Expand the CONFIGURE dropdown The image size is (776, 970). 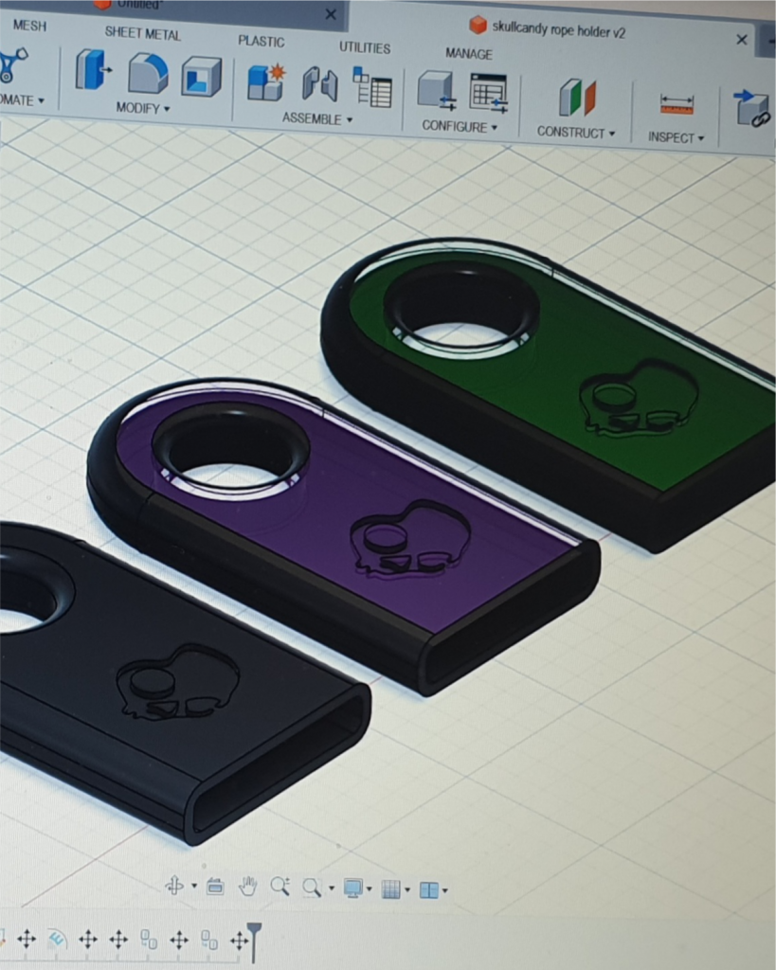pos(460,126)
